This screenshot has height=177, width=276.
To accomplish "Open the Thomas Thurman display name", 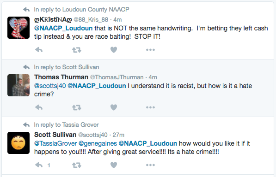I will 61,77.
